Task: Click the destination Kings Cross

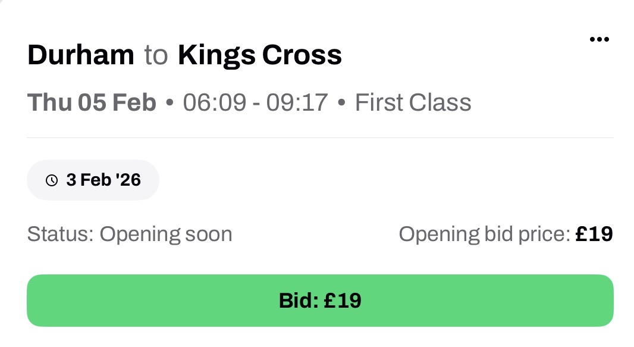Action: click(x=260, y=55)
